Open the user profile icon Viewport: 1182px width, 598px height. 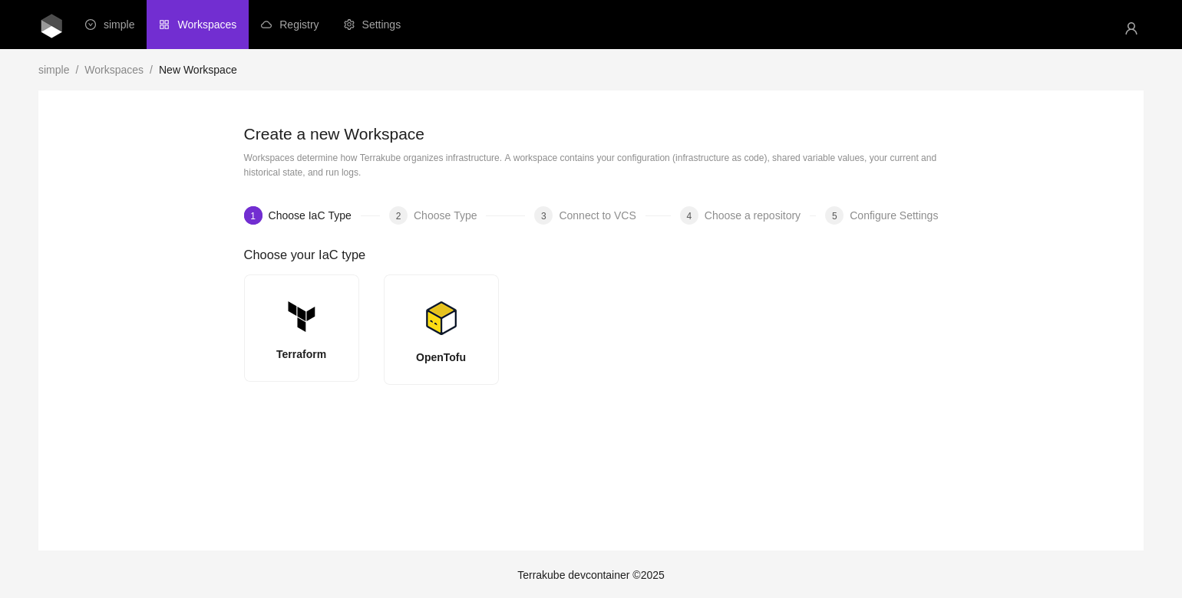coord(1131,28)
